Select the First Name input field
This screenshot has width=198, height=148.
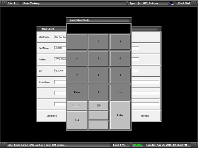point(60,48)
